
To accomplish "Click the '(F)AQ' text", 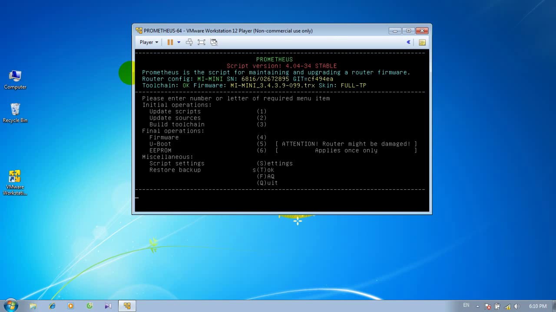I will [265, 176].
